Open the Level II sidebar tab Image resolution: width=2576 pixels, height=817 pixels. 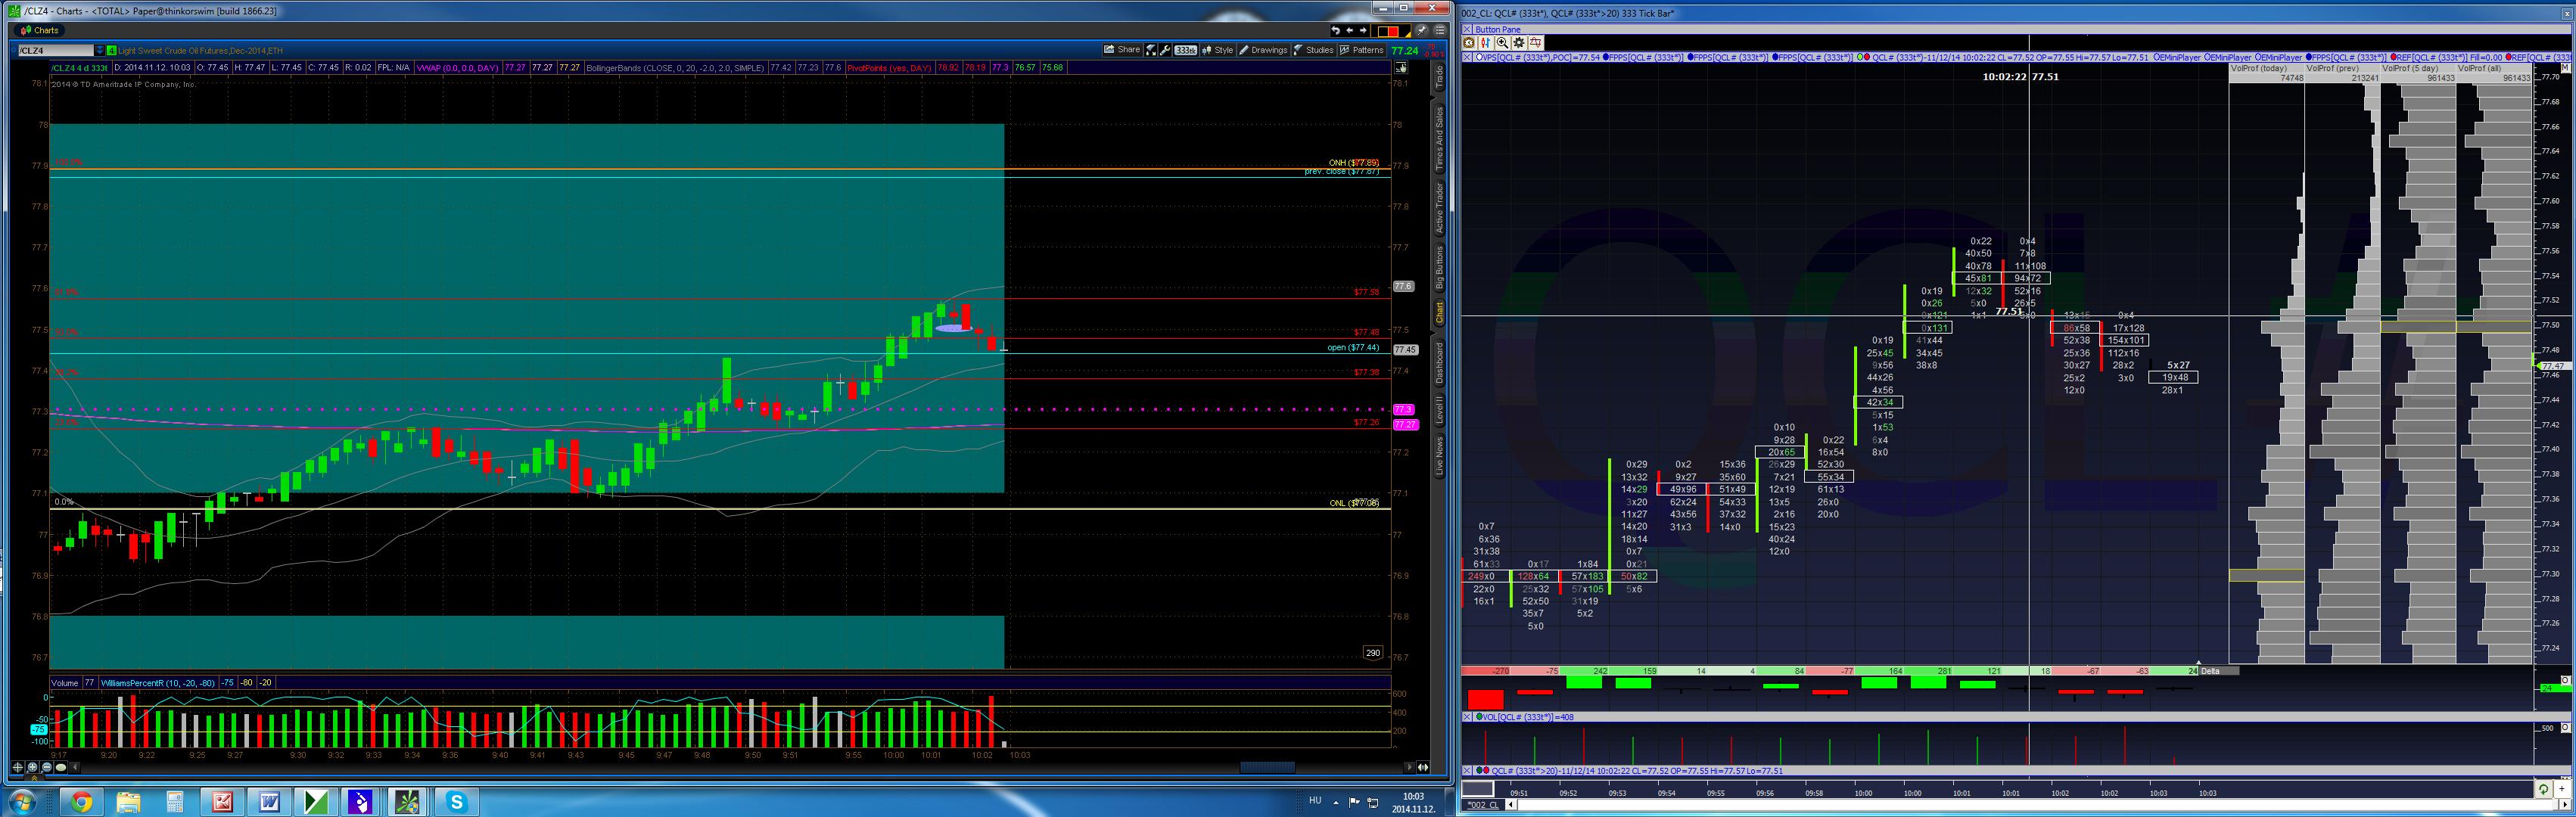(1440, 409)
